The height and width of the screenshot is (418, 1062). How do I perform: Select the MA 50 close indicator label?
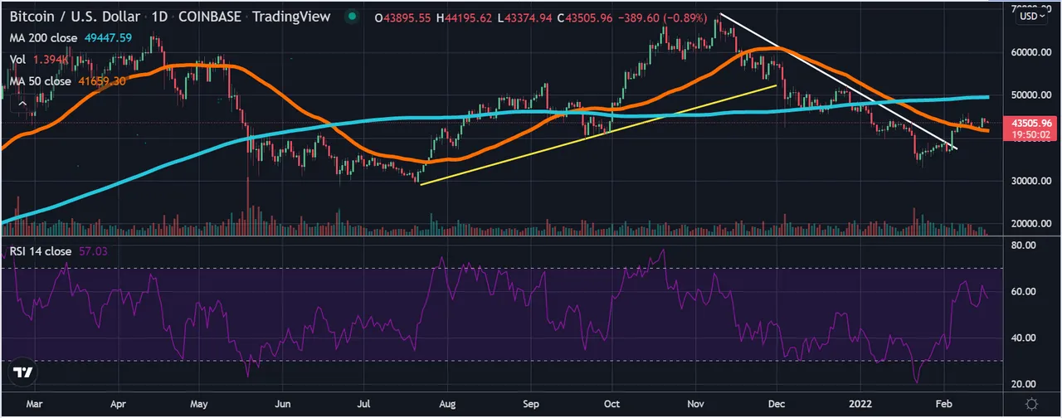tap(39, 81)
